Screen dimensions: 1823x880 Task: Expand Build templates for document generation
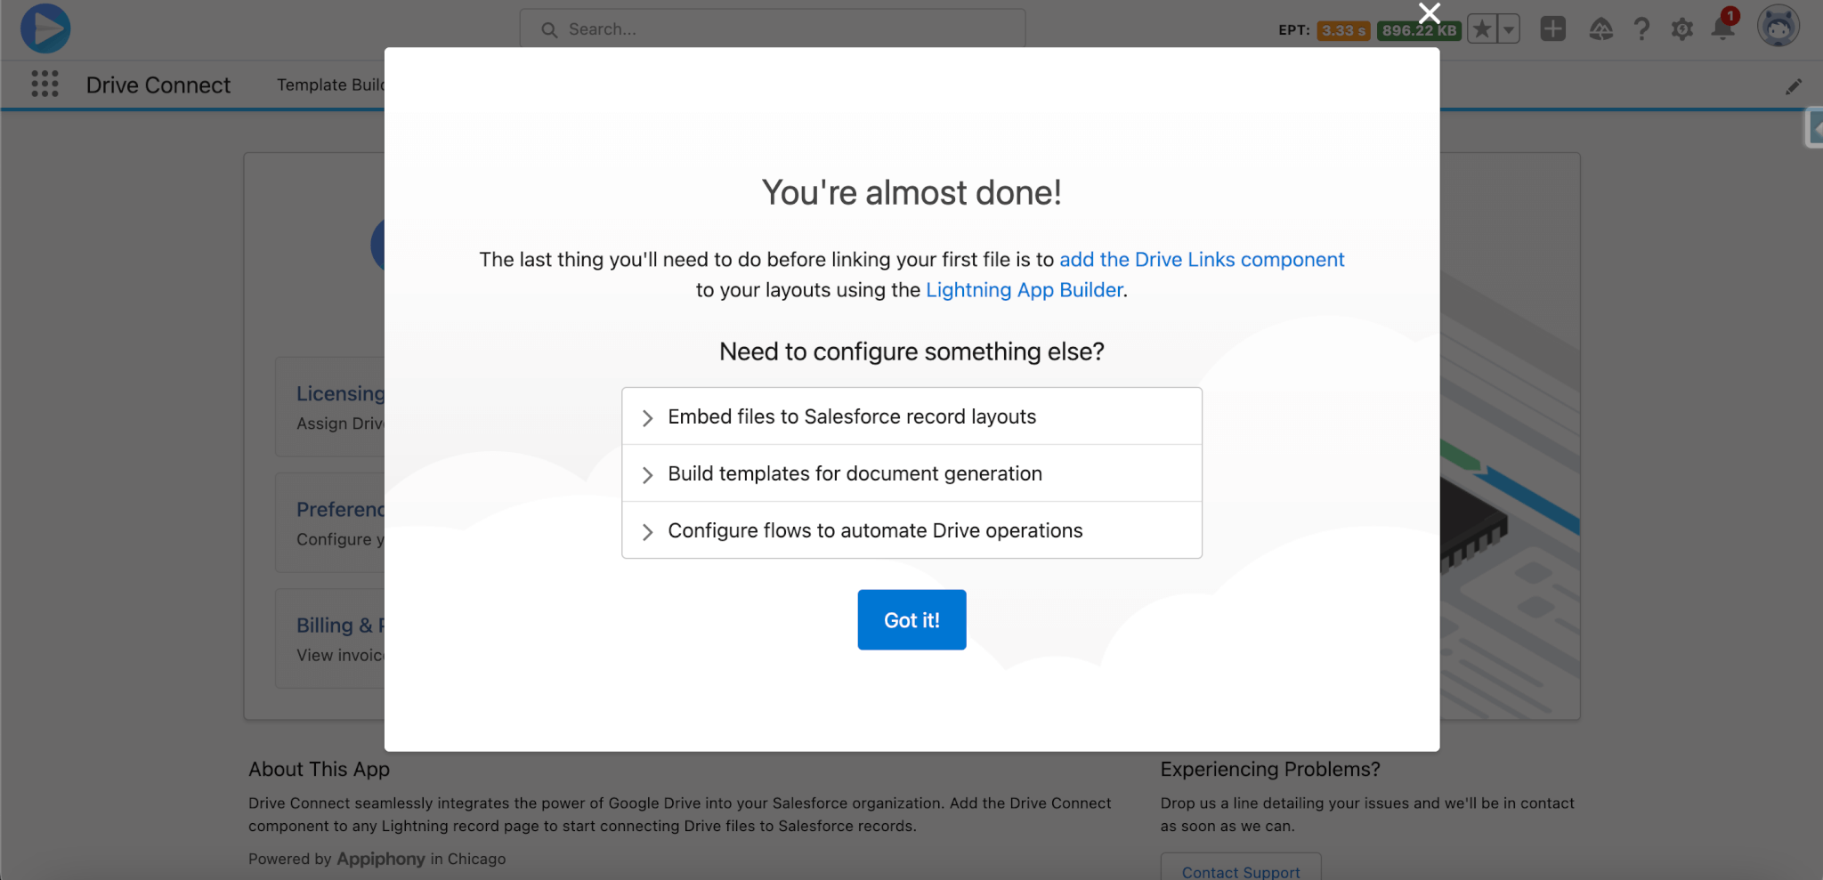coord(911,473)
